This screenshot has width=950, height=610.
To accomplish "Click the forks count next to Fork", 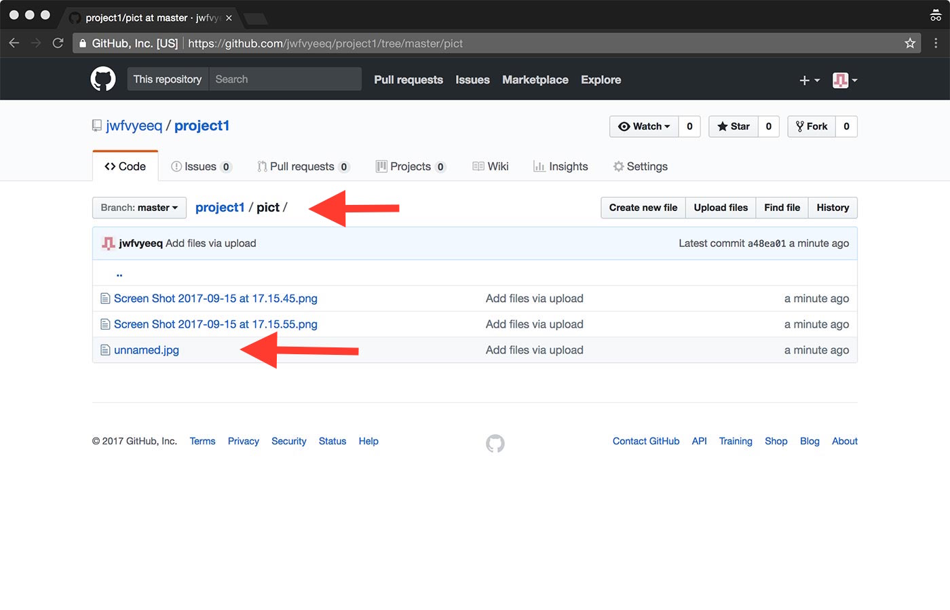I will pos(846,126).
